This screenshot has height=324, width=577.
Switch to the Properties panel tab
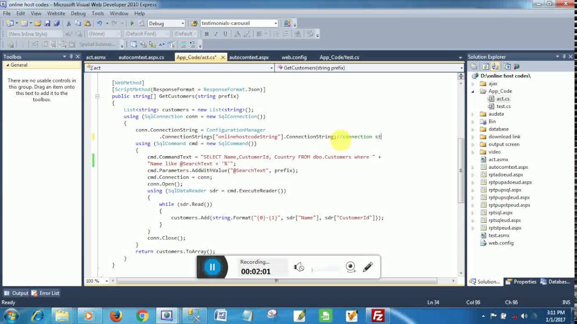(x=522, y=282)
